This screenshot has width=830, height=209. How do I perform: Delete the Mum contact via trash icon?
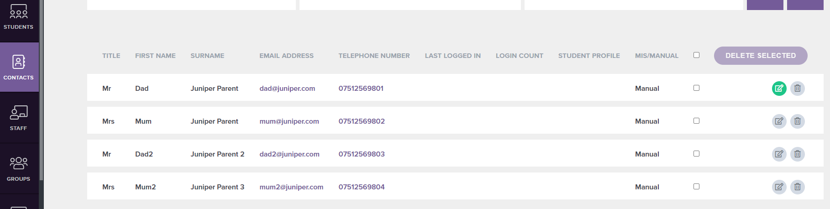click(797, 121)
